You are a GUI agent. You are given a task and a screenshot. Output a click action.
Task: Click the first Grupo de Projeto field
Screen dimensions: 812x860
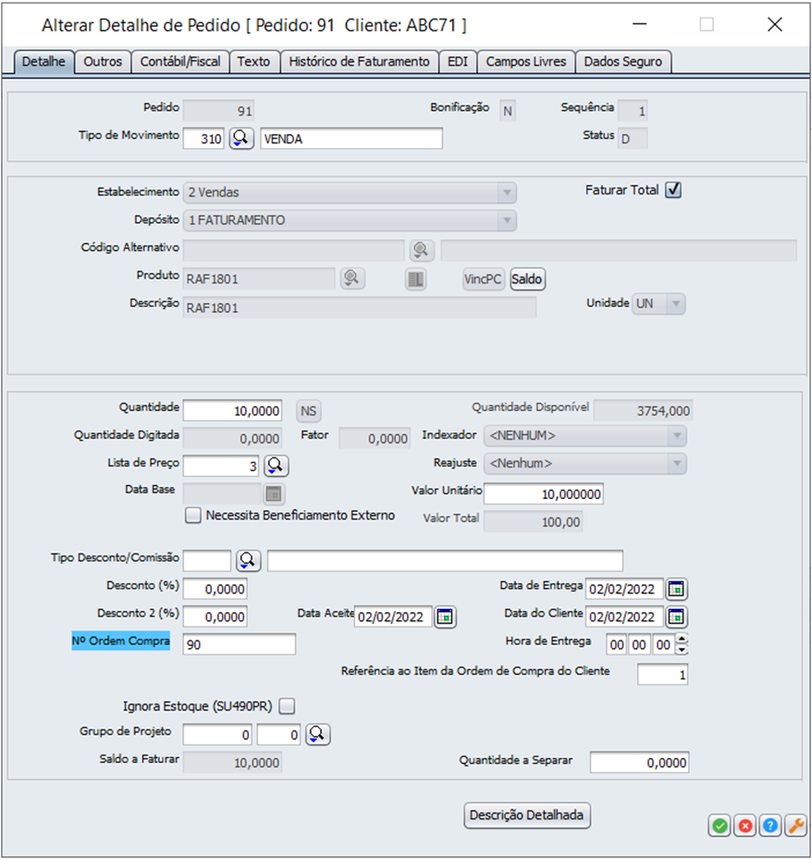point(217,734)
